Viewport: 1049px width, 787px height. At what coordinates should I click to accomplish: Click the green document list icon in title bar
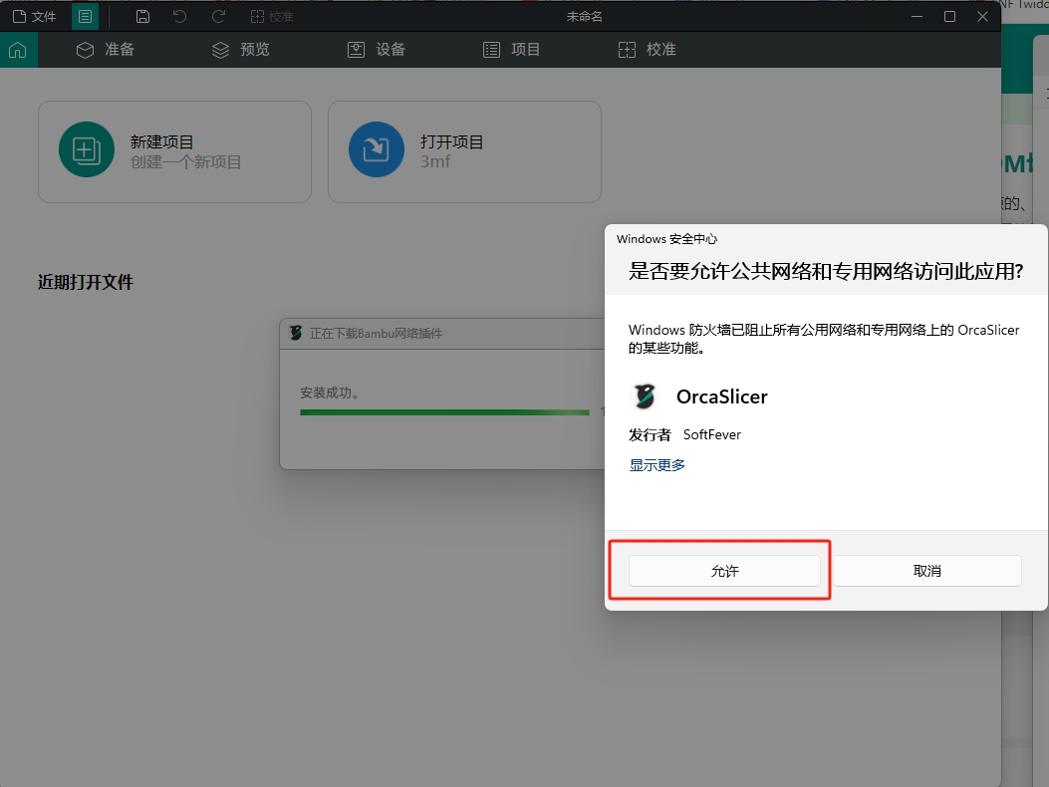coord(85,16)
